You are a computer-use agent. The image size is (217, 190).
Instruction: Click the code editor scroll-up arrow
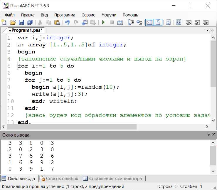(x=213, y=38)
